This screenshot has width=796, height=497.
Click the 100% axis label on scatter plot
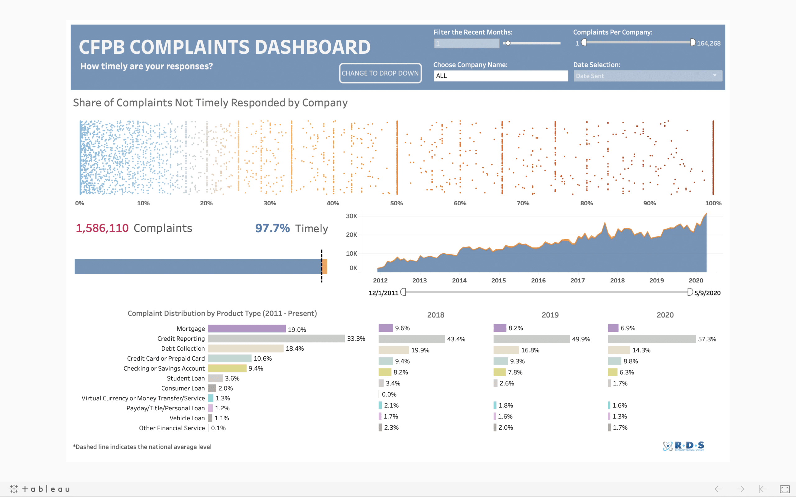(x=713, y=203)
